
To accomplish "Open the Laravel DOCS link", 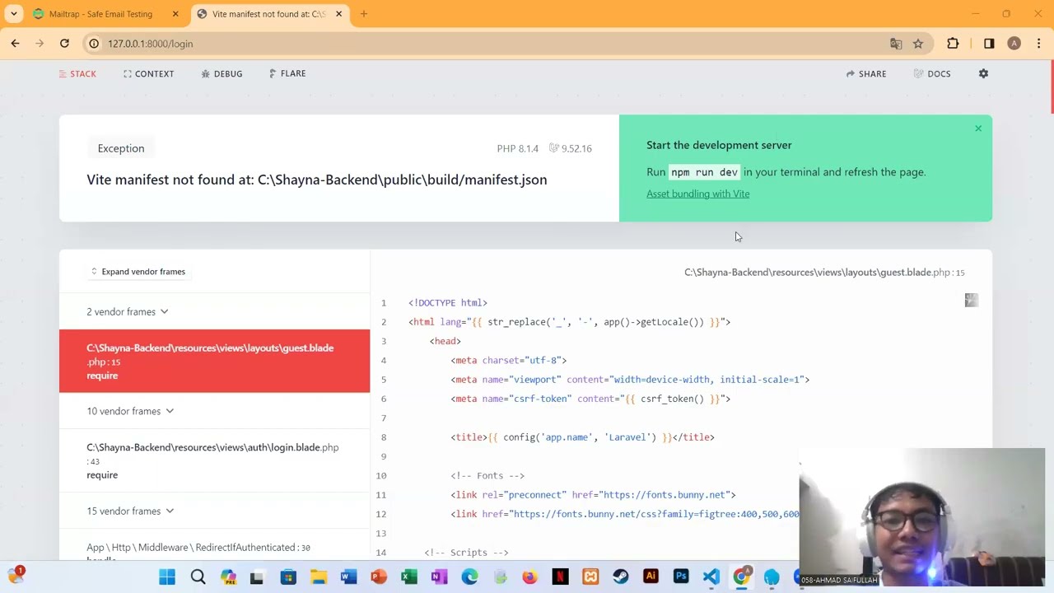I will [932, 74].
